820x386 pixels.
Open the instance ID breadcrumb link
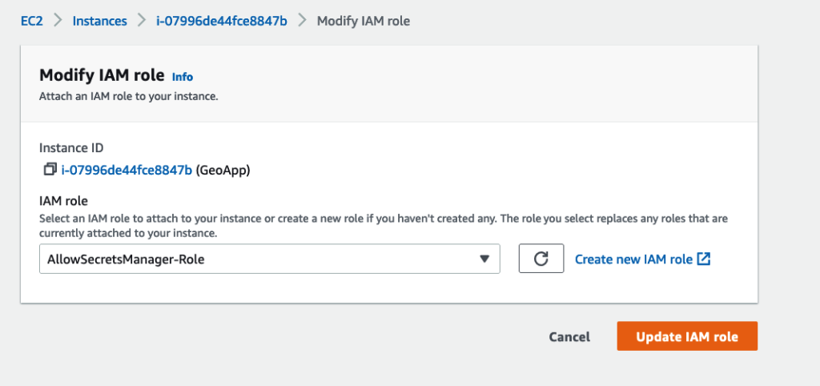click(x=222, y=21)
